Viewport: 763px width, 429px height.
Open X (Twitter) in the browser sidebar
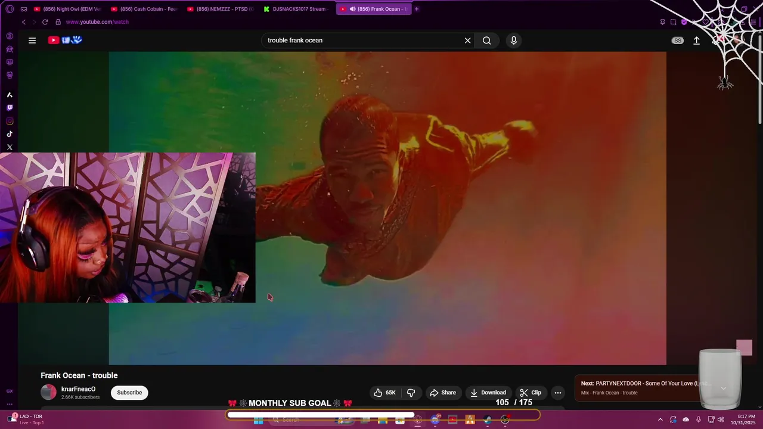(10, 147)
